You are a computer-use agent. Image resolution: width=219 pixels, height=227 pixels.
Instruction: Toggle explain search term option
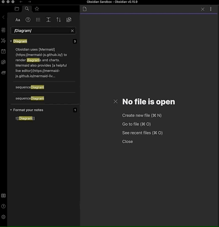[x=28, y=20]
